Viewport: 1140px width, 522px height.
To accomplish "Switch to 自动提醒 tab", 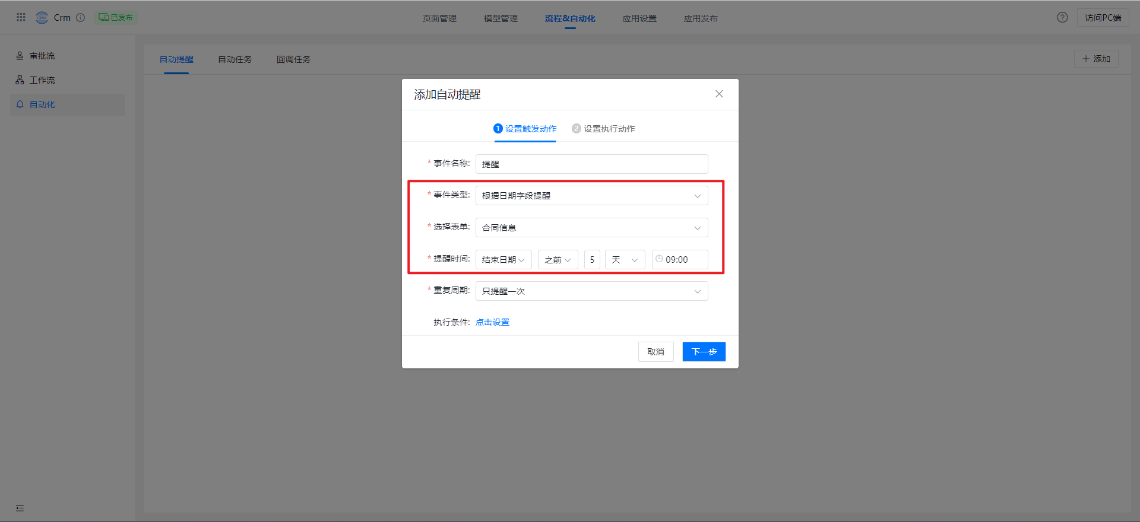I will point(176,59).
